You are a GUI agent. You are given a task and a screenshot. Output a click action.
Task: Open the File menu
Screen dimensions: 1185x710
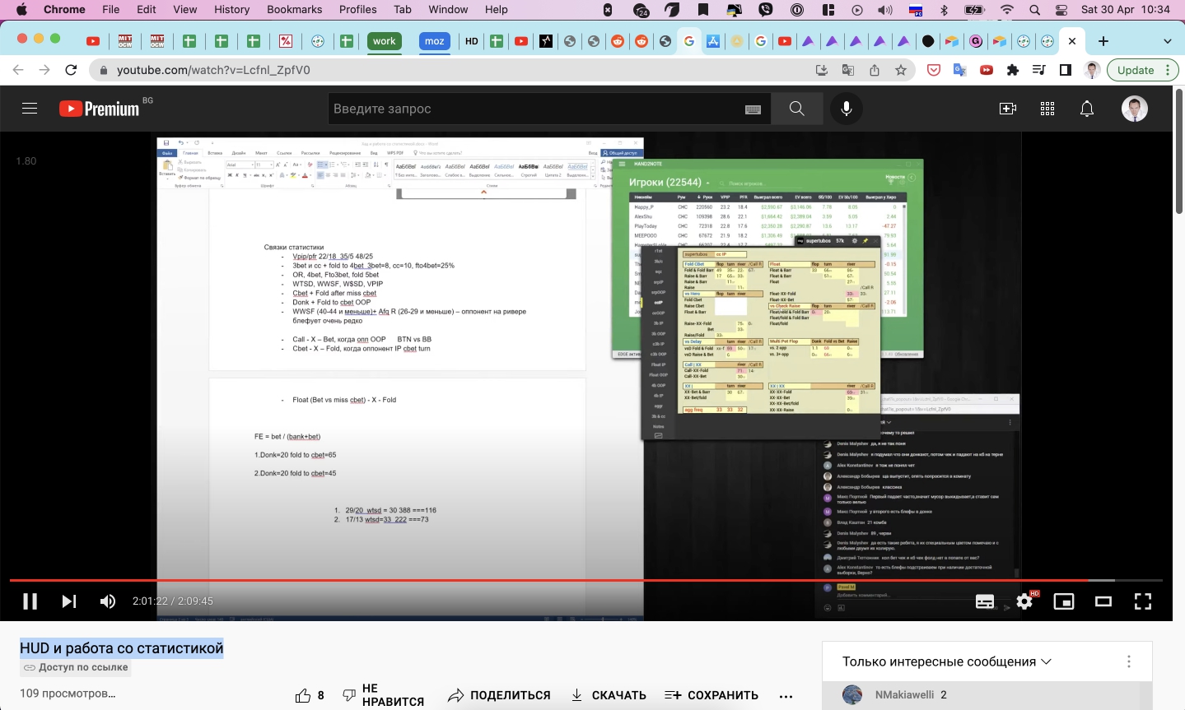[x=110, y=10]
